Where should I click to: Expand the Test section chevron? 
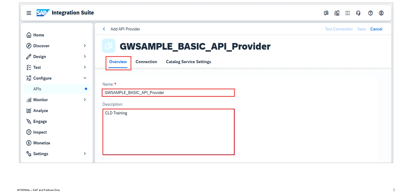coord(85,67)
